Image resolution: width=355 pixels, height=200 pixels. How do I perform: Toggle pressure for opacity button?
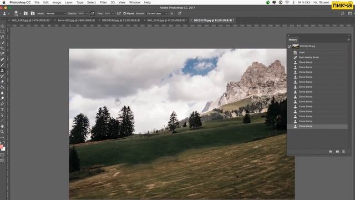click(93, 13)
